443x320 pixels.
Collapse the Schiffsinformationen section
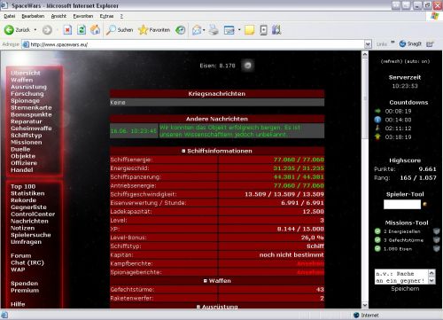[183, 151]
